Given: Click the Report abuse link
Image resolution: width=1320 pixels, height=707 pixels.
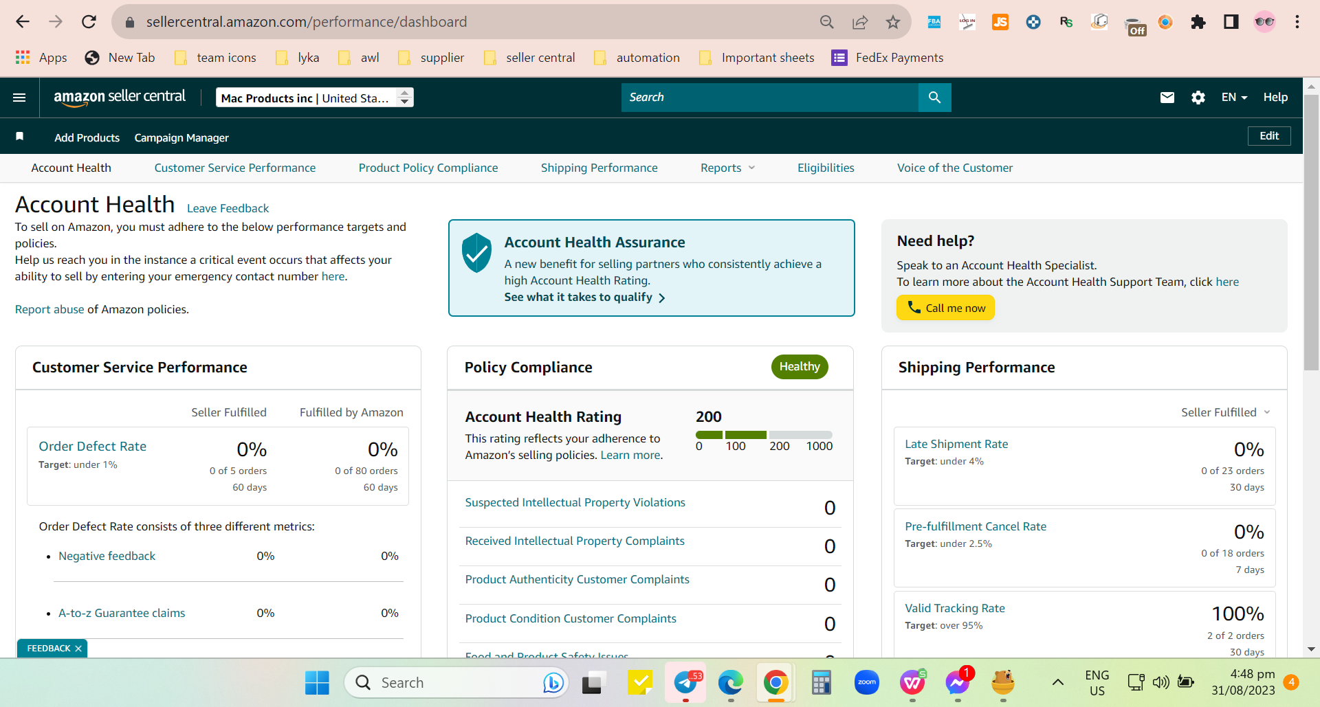Looking at the screenshot, I should coord(49,309).
